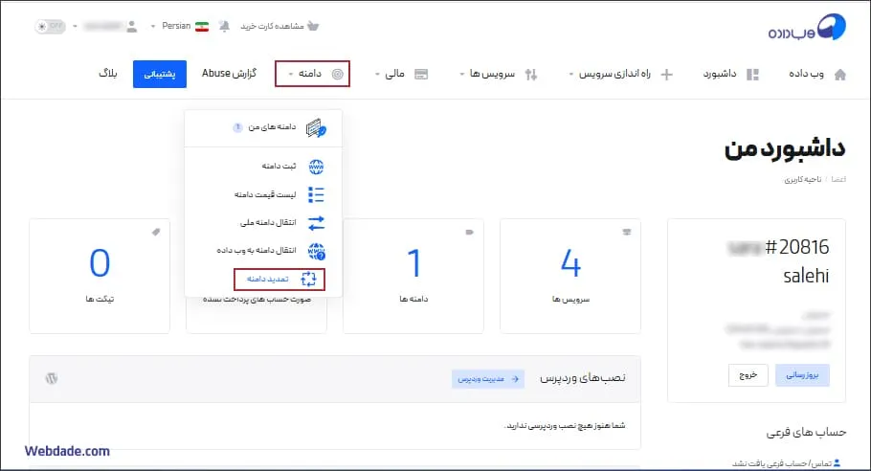The image size is (871, 471).
Task: Open the دامنه ها card showing 1
Action: click(413, 276)
